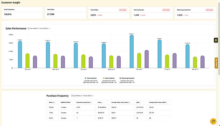The height and width of the screenshot is (126, 220).
Task: Sort table by Share % column
Action: point(52,102)
